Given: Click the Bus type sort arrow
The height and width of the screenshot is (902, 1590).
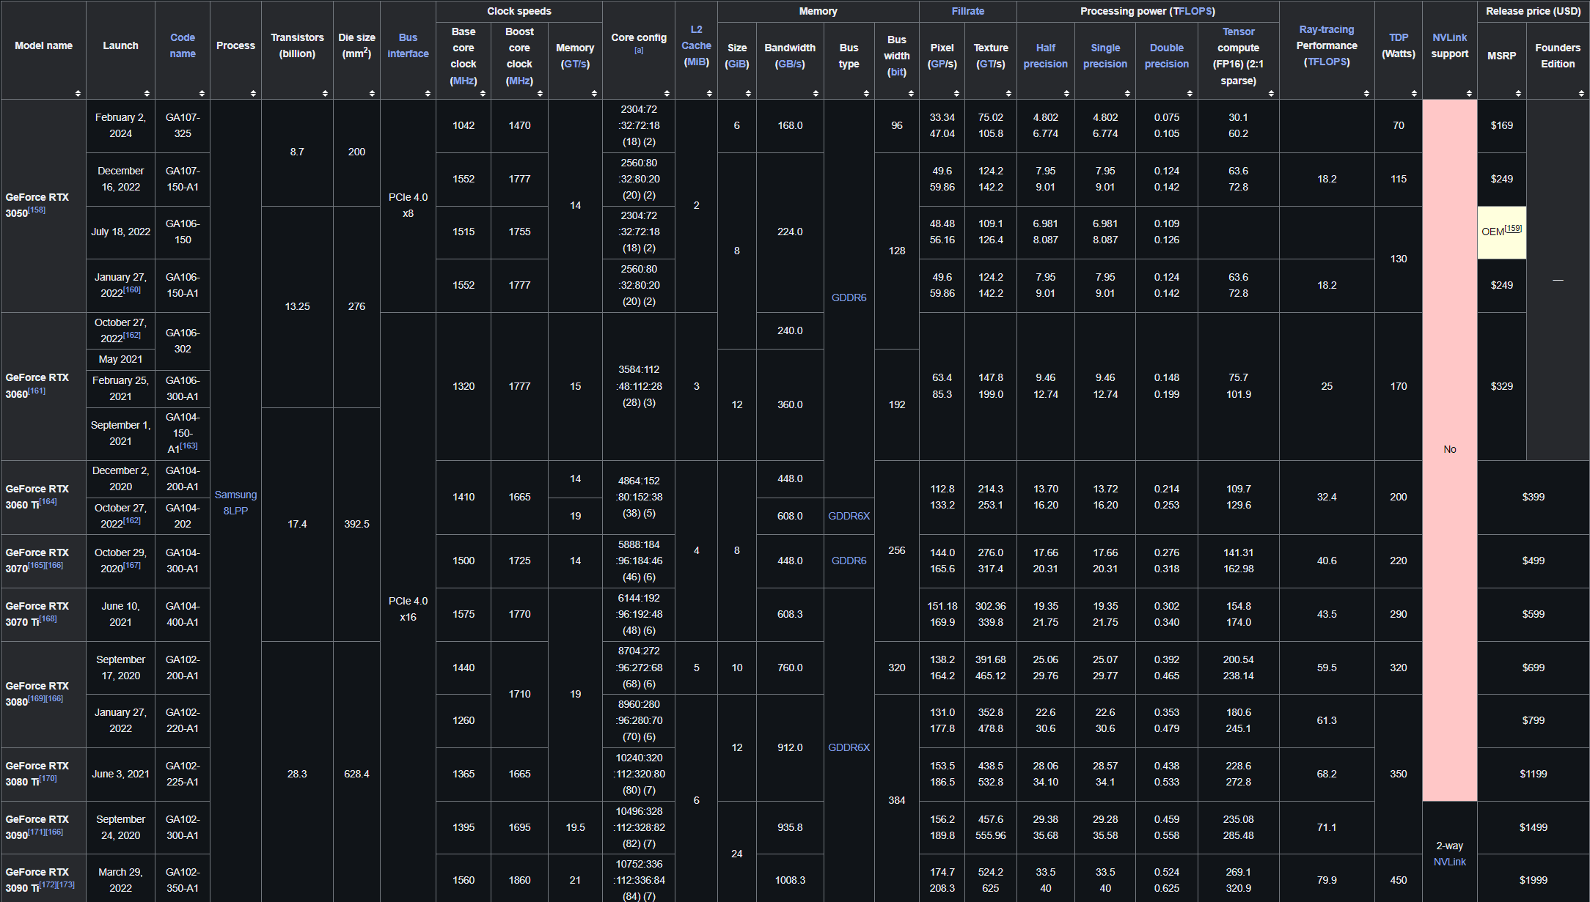Looking at the screenshot, I should click(866, 94).
